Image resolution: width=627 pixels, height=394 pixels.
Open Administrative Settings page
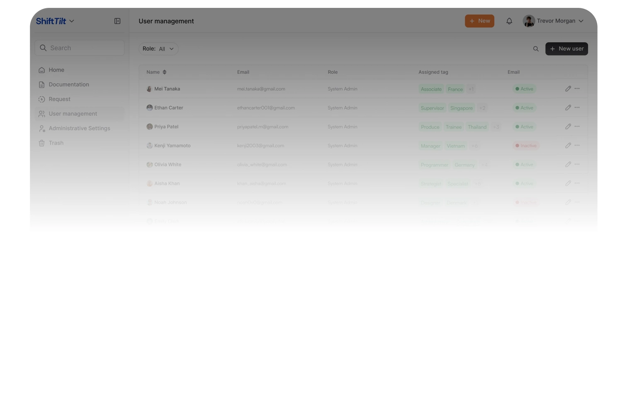(x=79, y=129)
